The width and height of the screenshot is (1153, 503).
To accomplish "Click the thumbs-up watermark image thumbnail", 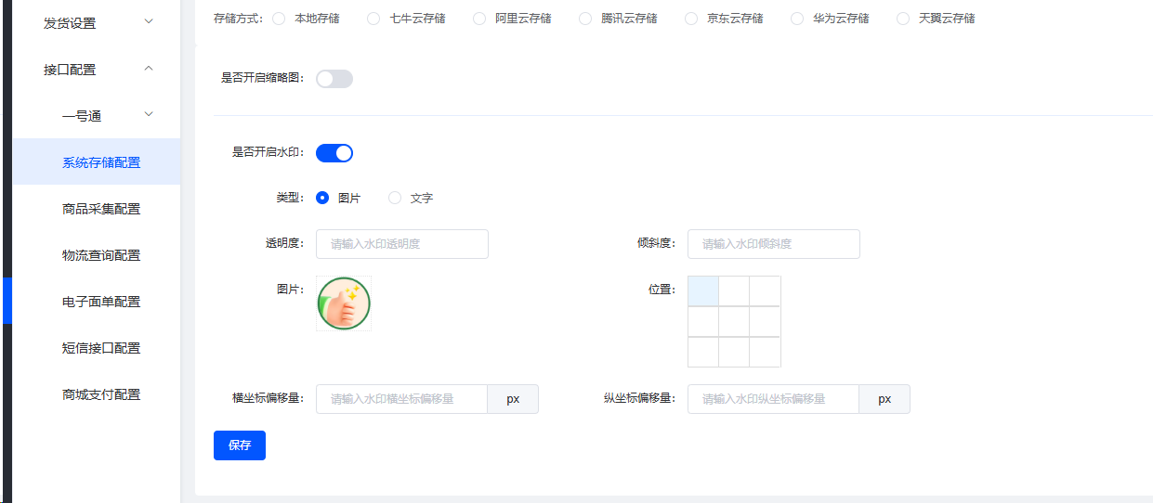I will pos(344,303).
